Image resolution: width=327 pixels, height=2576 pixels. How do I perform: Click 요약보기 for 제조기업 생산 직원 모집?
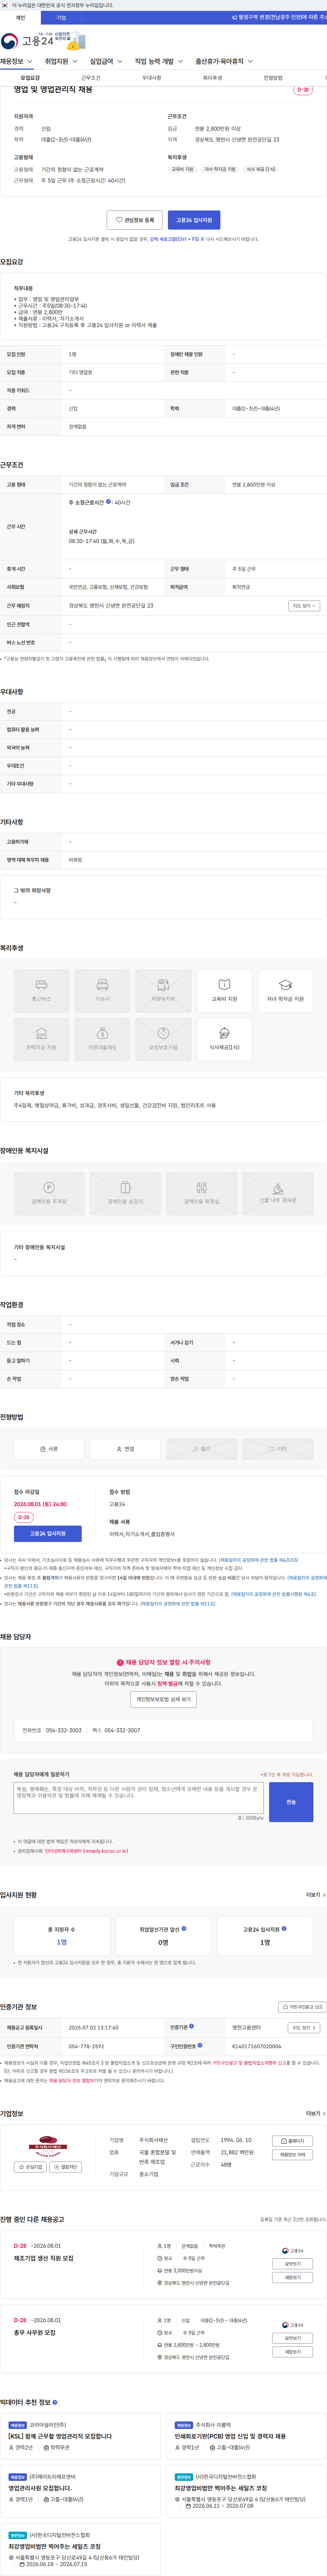pos(293,2264)
